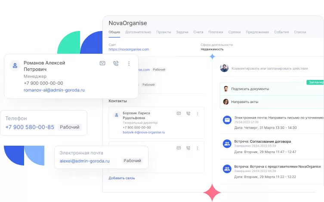
Task: Go to the Платежи tab
Action: pos(216,32)
